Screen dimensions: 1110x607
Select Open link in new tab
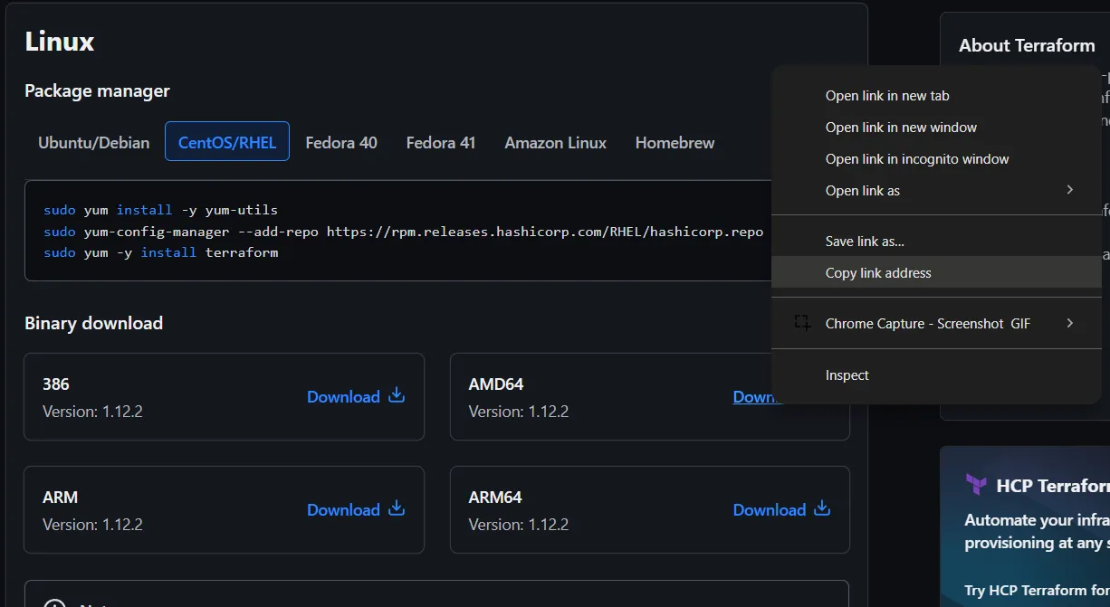click(886, 95)
